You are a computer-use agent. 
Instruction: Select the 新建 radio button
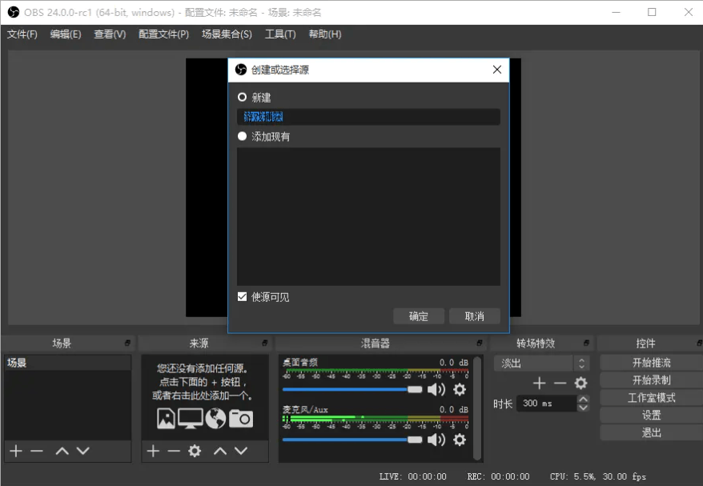coord(242,97)
